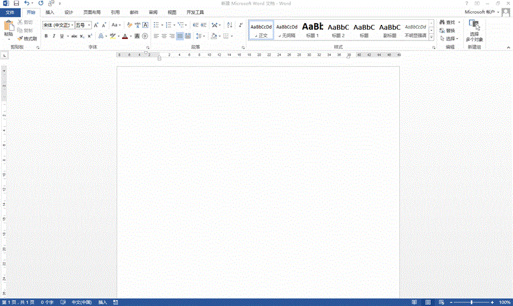The width and height of the screenshot is (513, 306).
Task: Open the font name dropdown (宋体)
Action: [57, 25]
